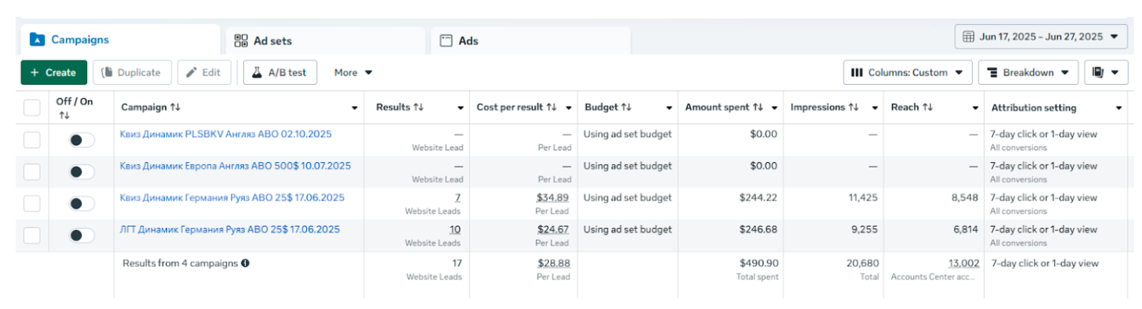Open Квиз Динамик Германия Руяз campaign link

(232, 198)
